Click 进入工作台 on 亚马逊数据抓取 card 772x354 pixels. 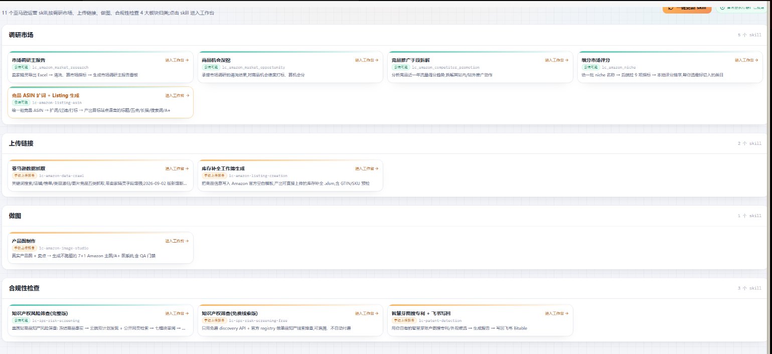(177, 168)
